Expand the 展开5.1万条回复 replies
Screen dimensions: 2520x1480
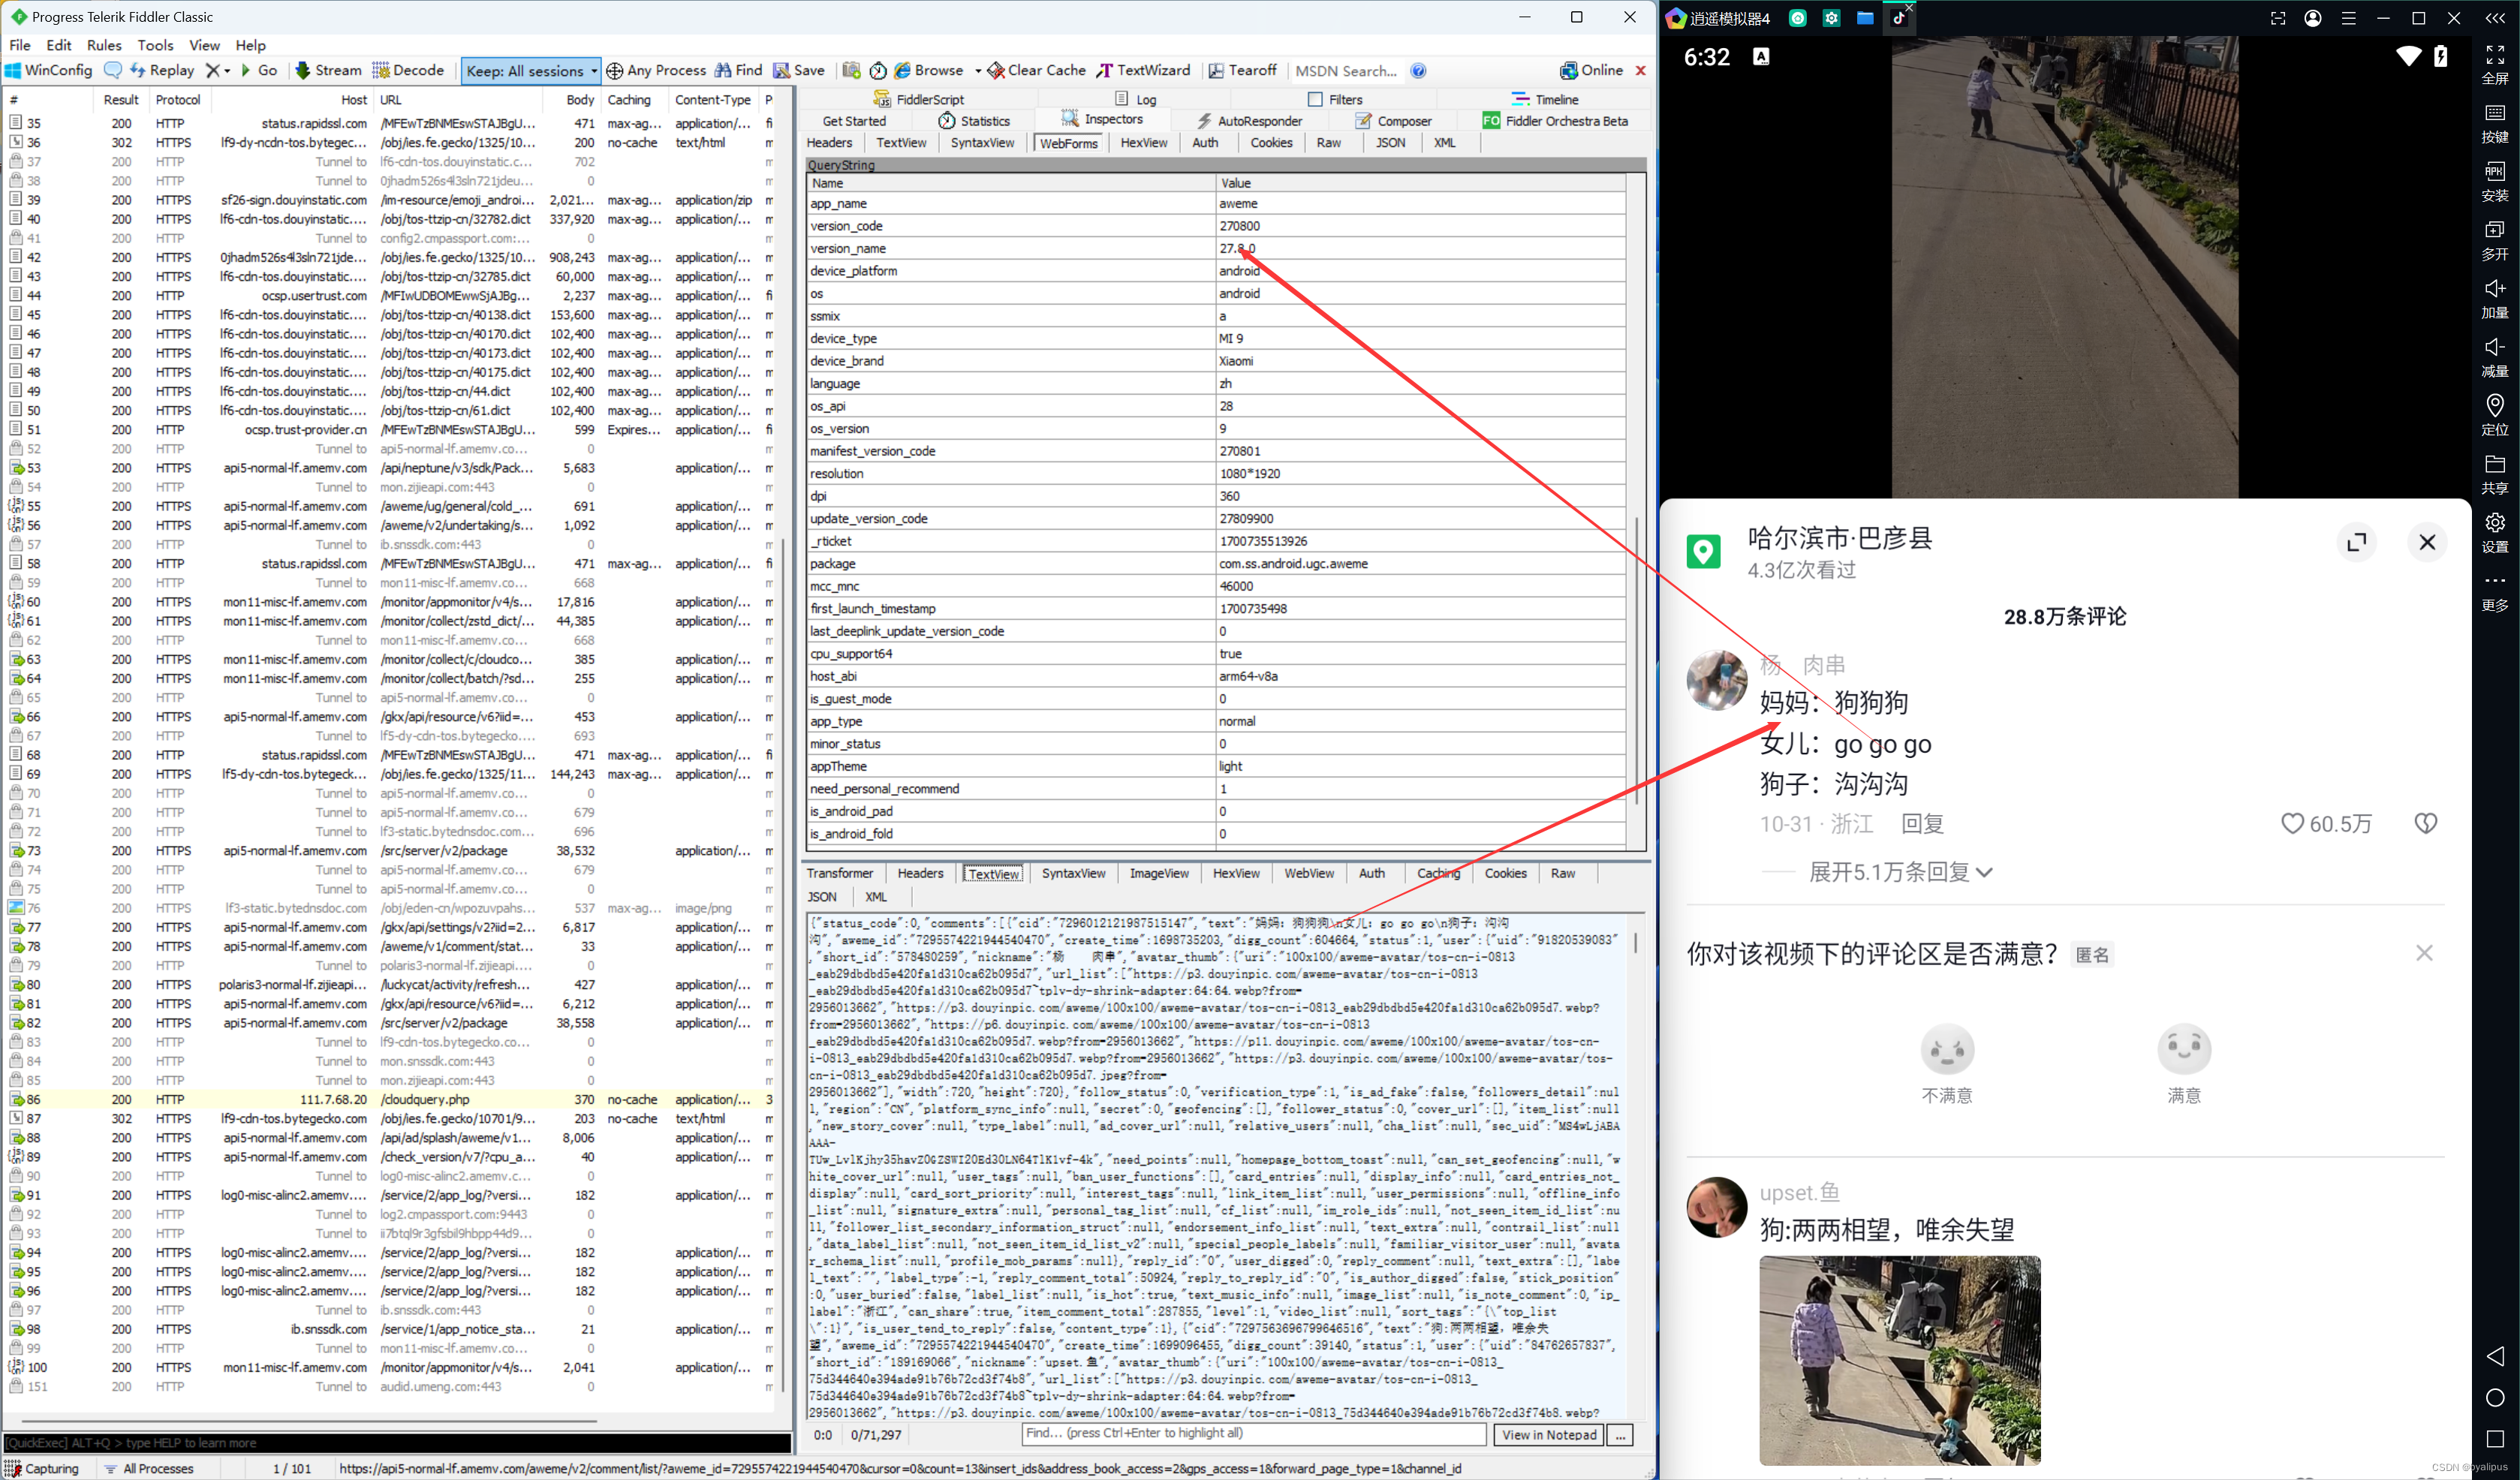[x=1899, y=872]
